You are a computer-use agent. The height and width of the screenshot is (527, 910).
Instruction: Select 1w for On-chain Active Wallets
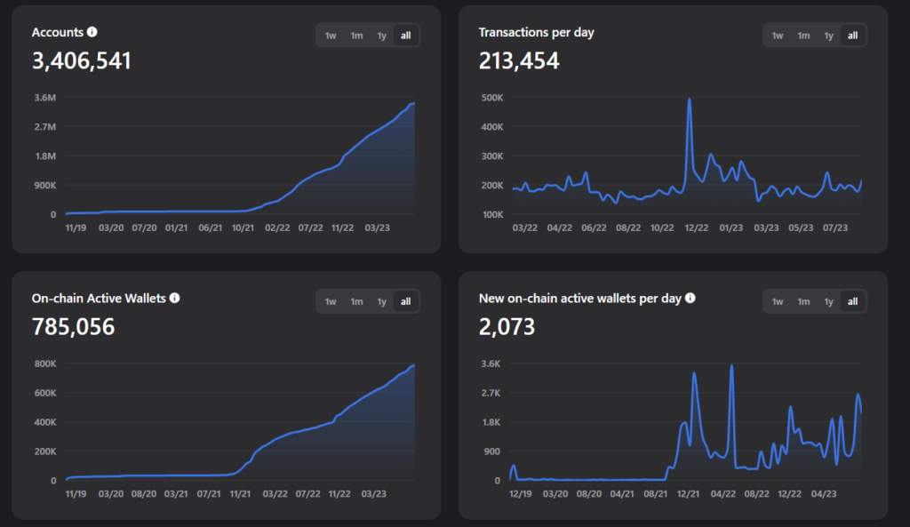pyautogui.click(x=331, y=301)
